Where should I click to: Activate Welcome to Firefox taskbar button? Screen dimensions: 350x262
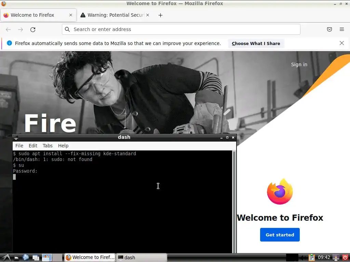pyautogui.click(x=90, y=257)
